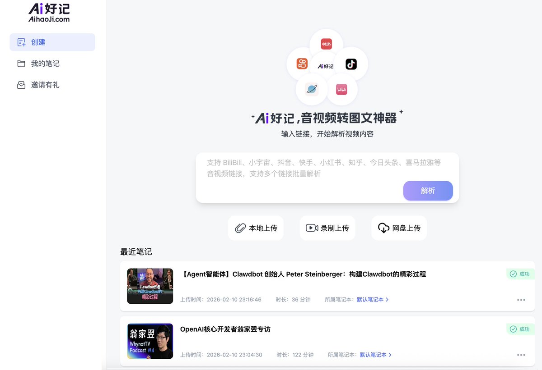Click the folder icon beside 我的笔记
The image size is (542, 370).
click(x=21, y=64)
